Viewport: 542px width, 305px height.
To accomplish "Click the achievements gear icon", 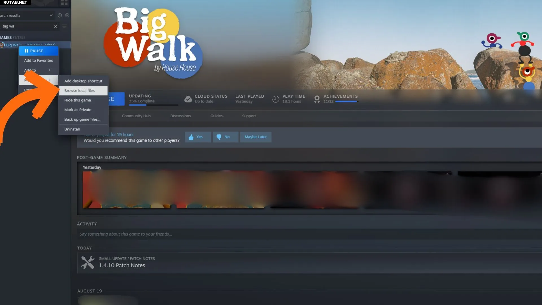I will coord(317,99).
